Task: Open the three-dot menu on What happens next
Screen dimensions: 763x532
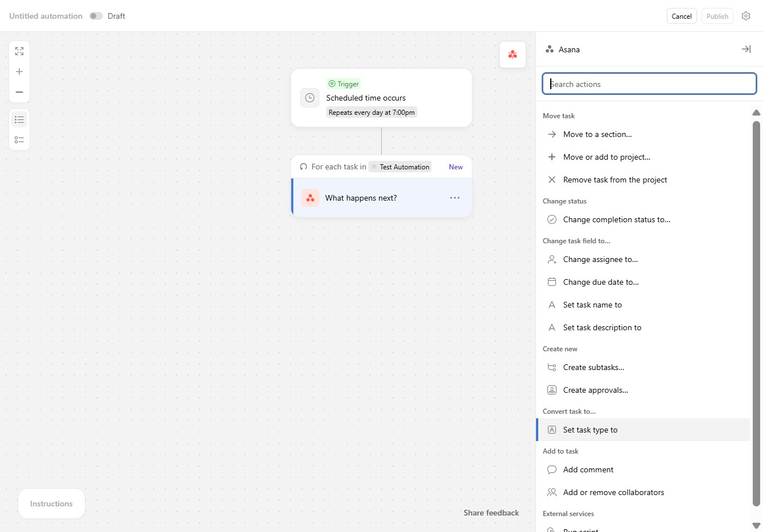Action: tap(455, 198)
